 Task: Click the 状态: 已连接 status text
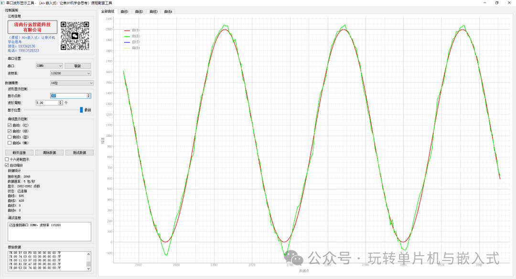[x=18, y=191]
